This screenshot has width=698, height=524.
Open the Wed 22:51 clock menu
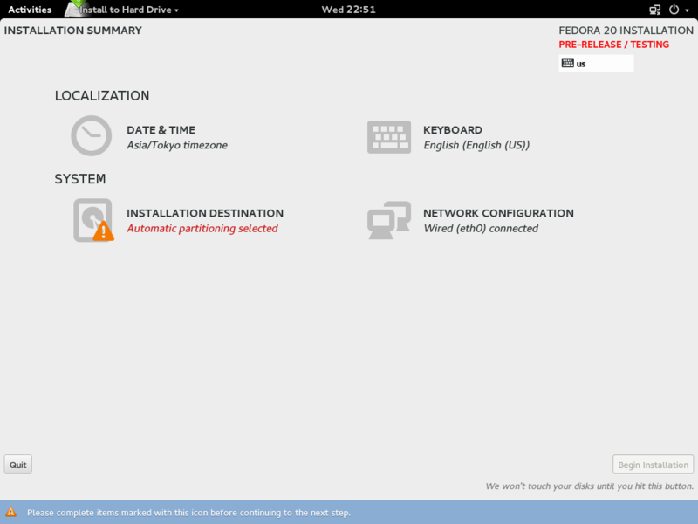(x=348, y=10)
